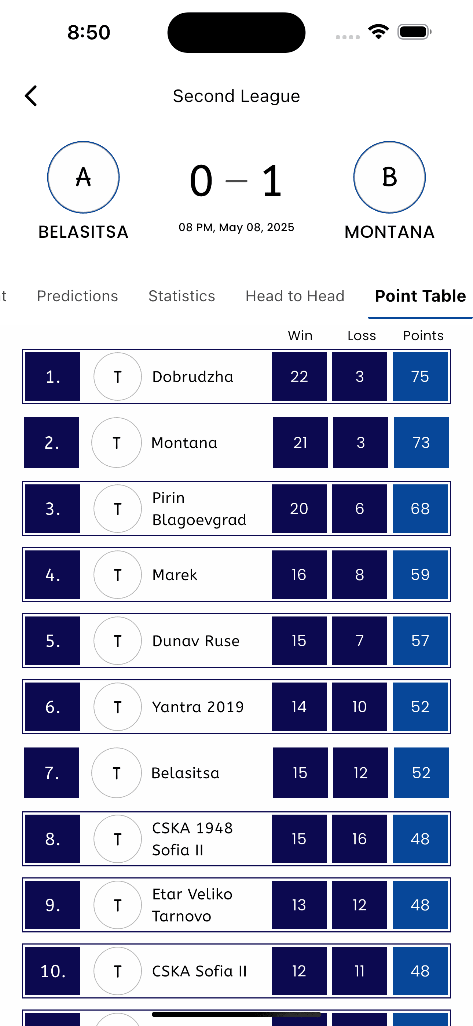473x1026 pixels.
Task: Tap the back arrow icon
Action: click(31, 96)
